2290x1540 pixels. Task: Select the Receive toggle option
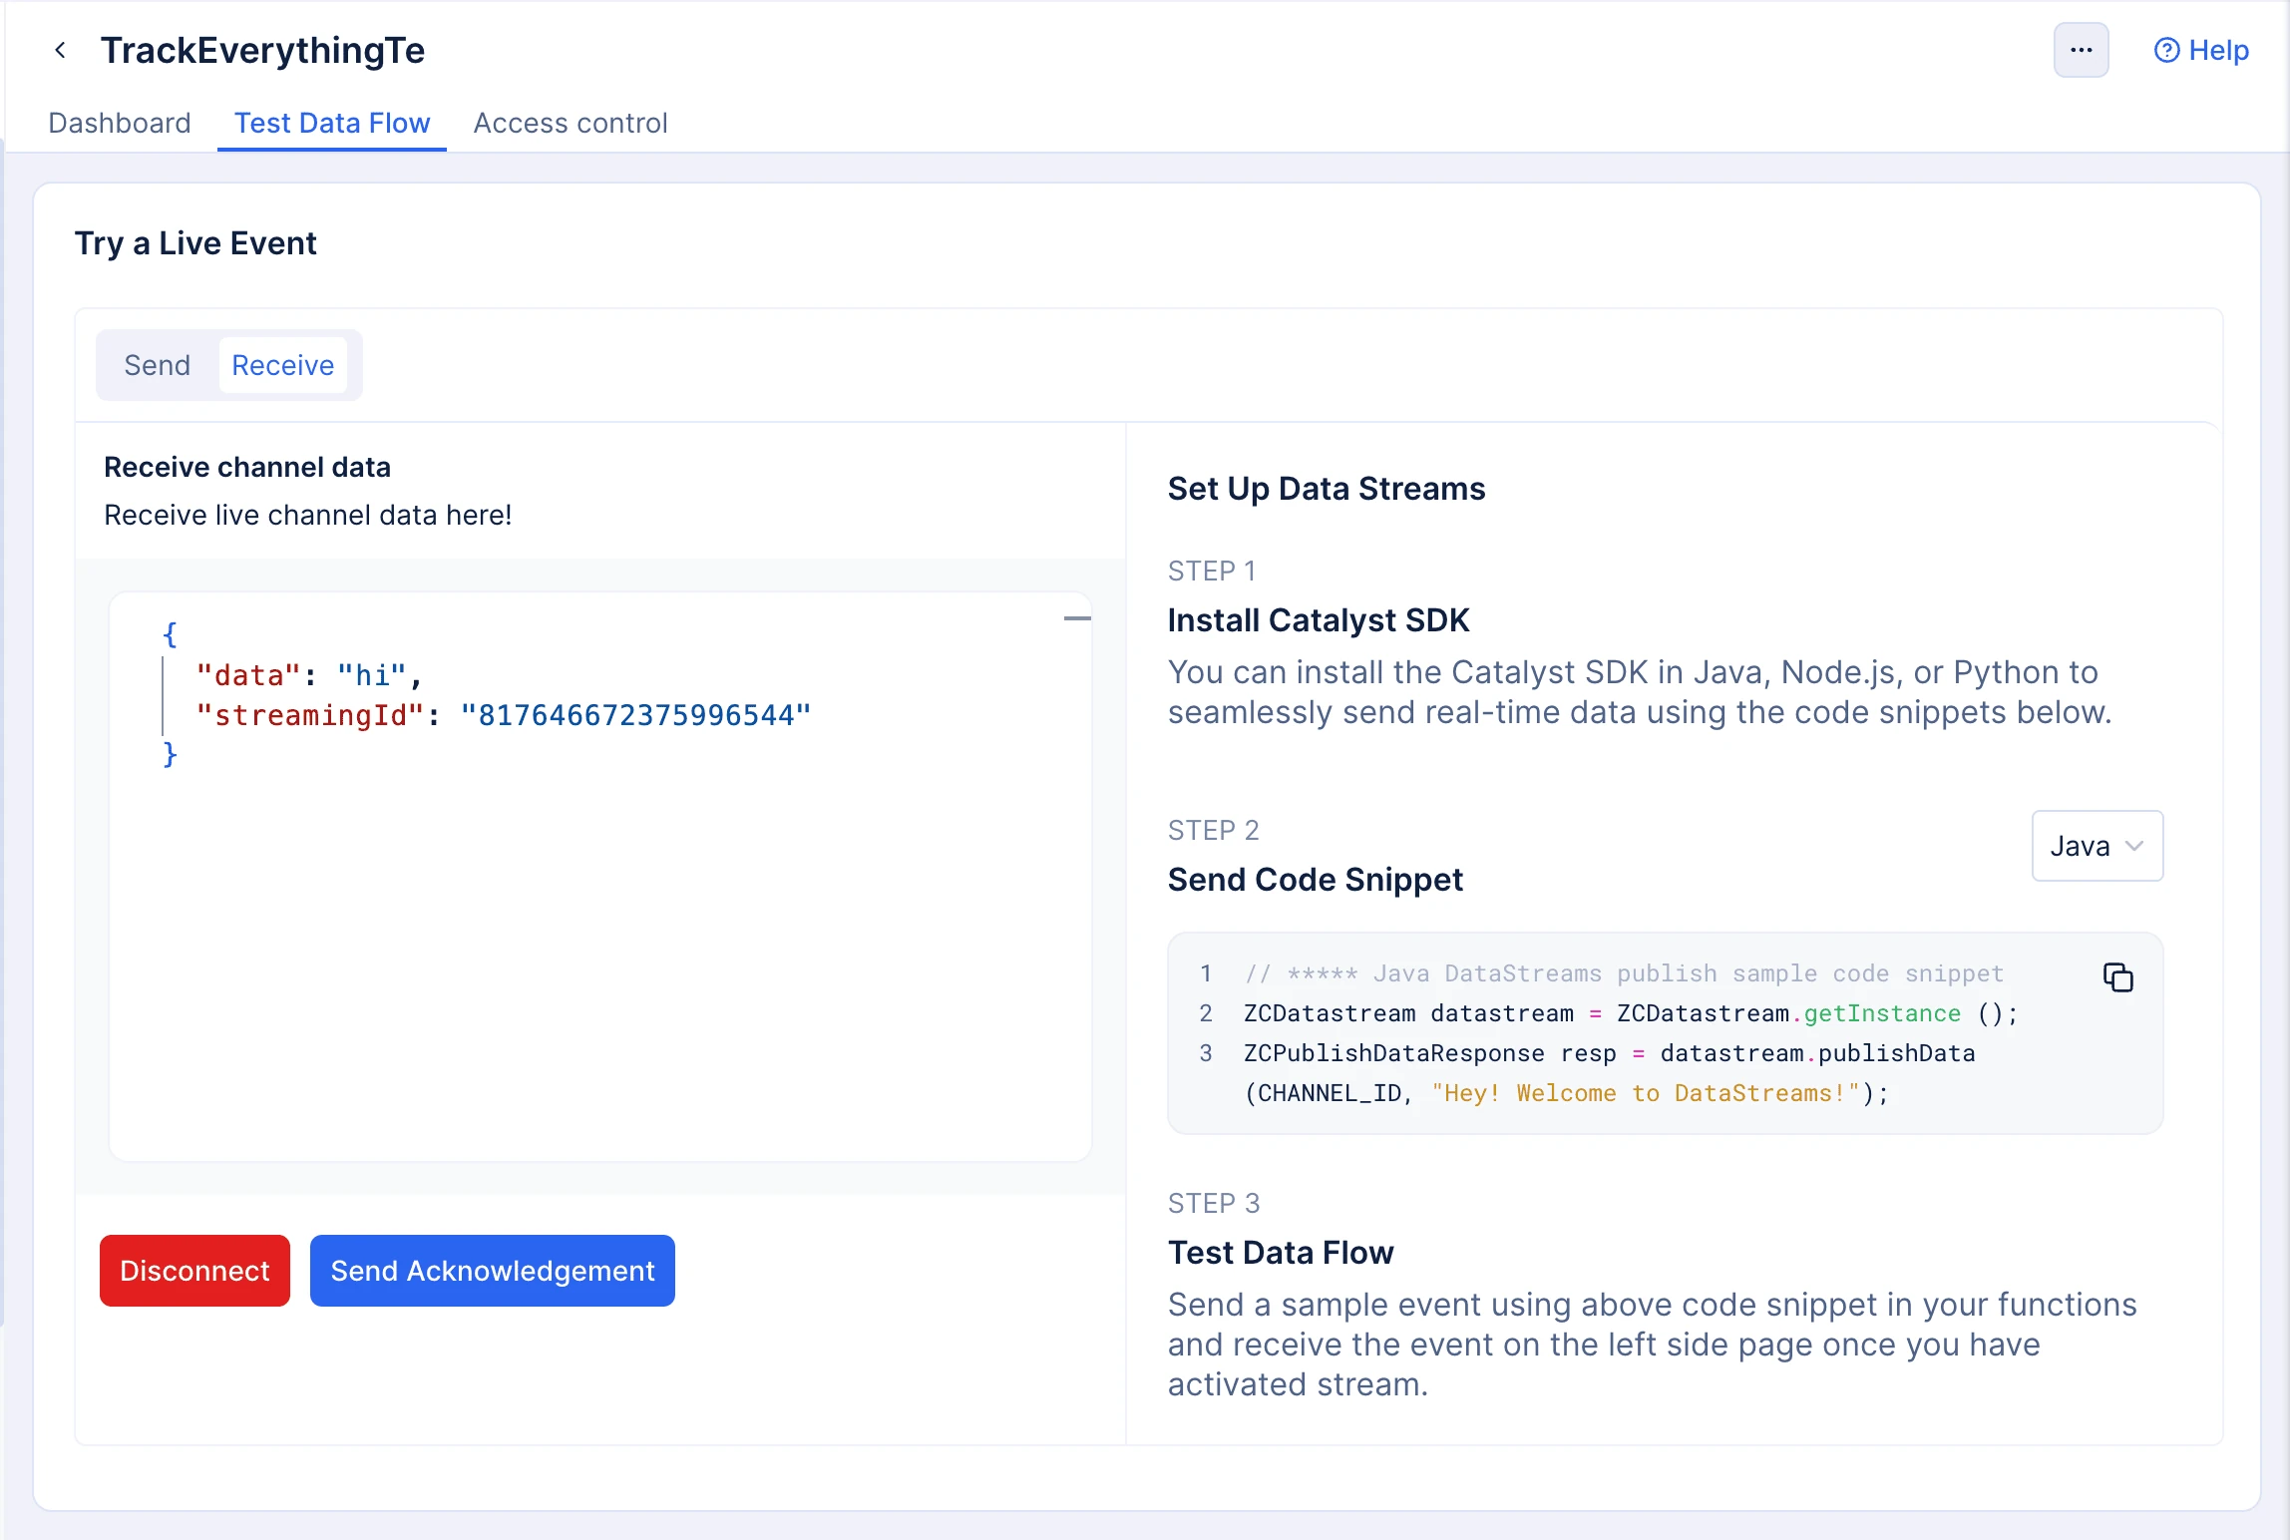tap(283, 365)
